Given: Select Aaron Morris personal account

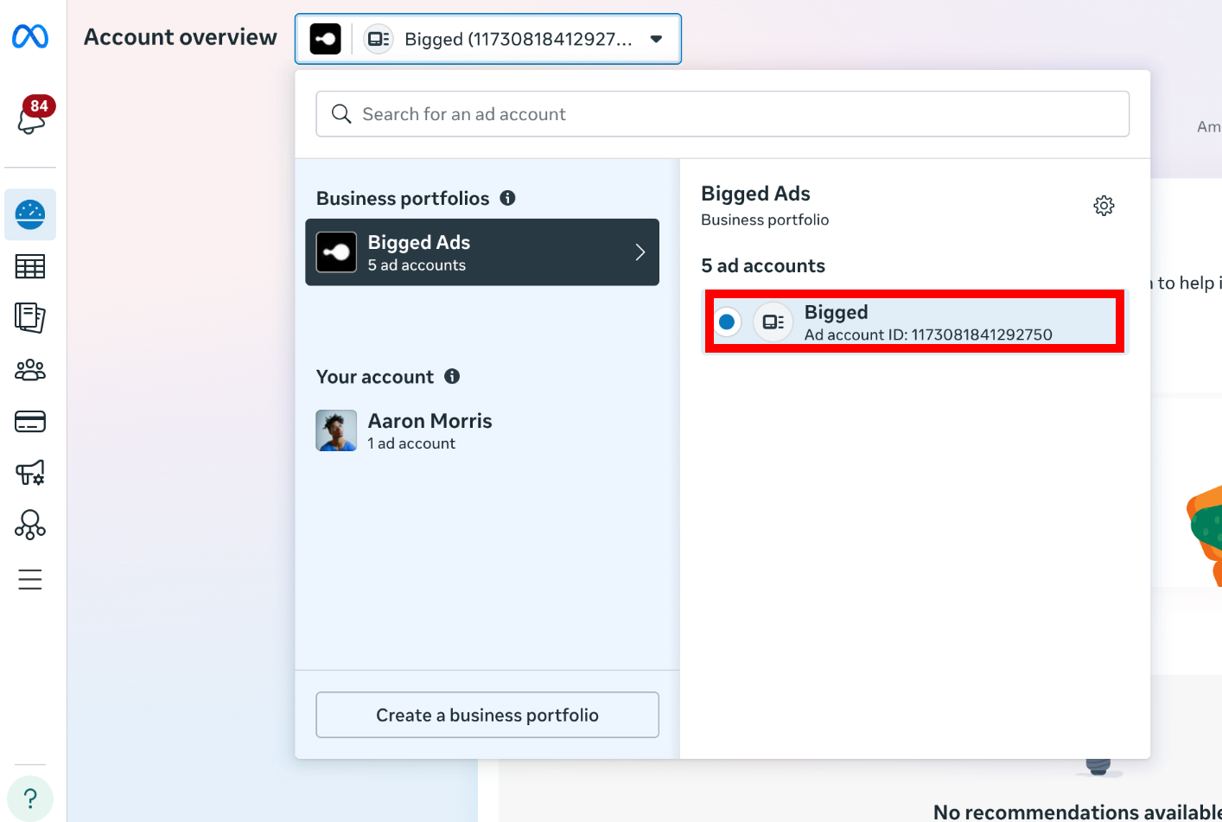Looking at the screenshot, I should (x=482, y=430).
